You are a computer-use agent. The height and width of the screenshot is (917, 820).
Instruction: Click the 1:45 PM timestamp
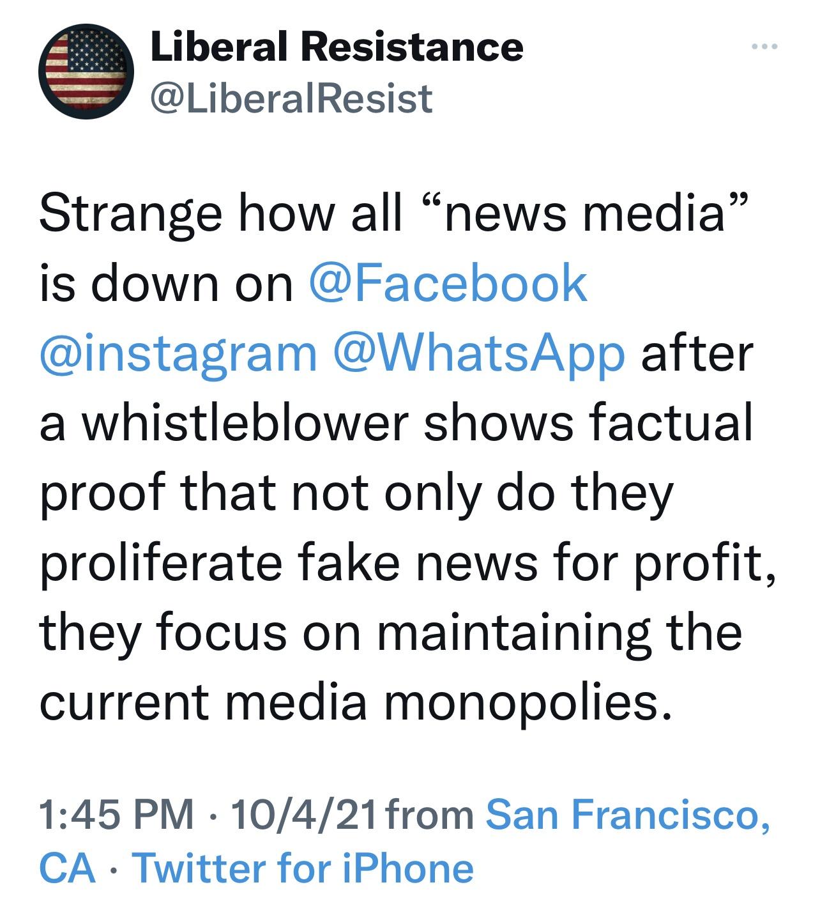click(x=117, y=815)
